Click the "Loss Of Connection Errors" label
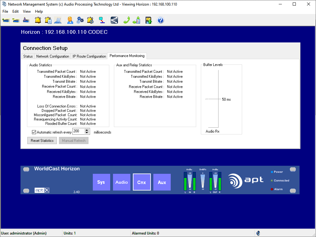Viewport: 316px width, 237px height. tap(57, 106)
